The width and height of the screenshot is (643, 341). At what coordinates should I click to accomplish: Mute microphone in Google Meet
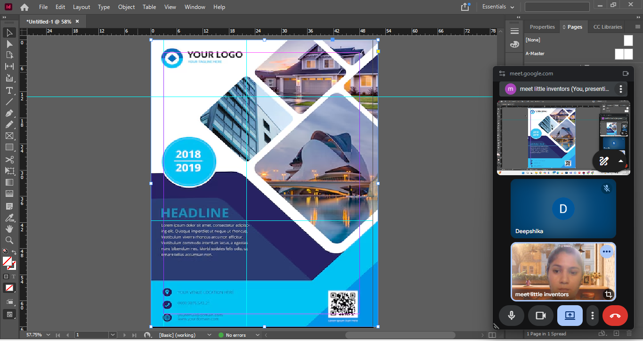coord(512,316)
